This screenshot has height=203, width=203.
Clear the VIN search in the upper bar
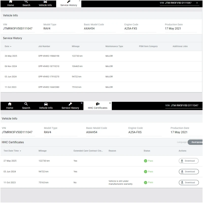pyautogui.click(x=197, y=3)
